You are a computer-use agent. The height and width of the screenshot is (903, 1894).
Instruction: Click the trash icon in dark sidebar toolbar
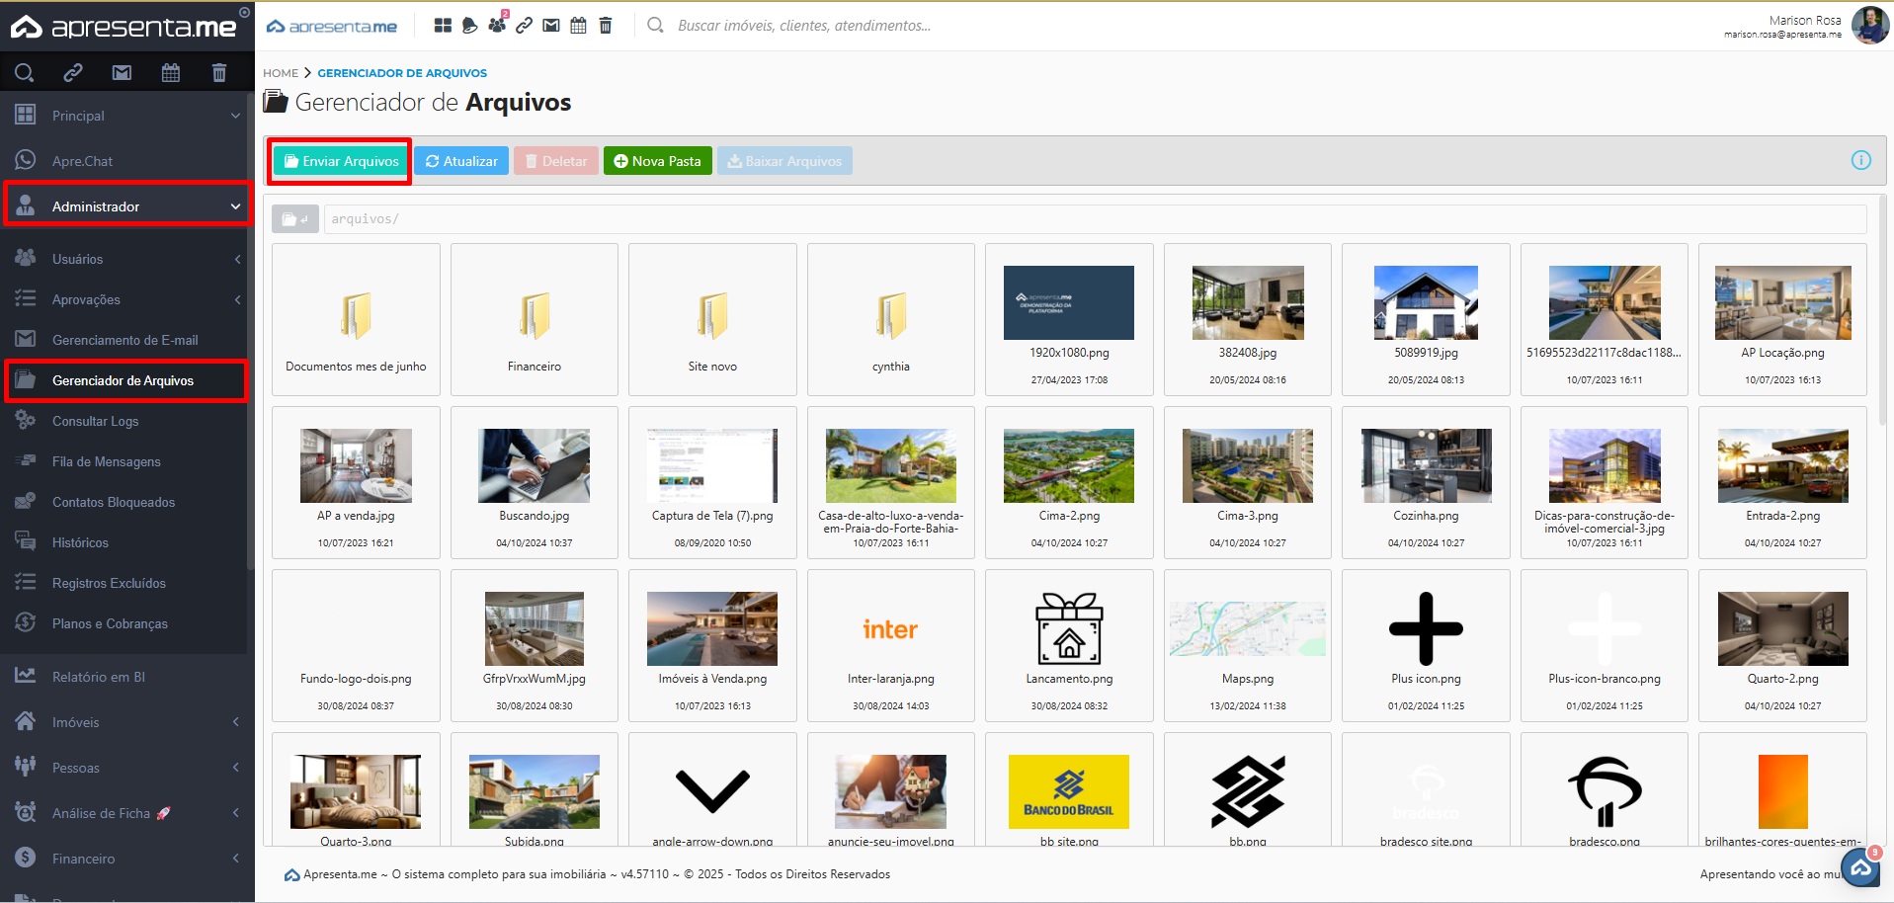pyautogui.click(x=219, y=72)
